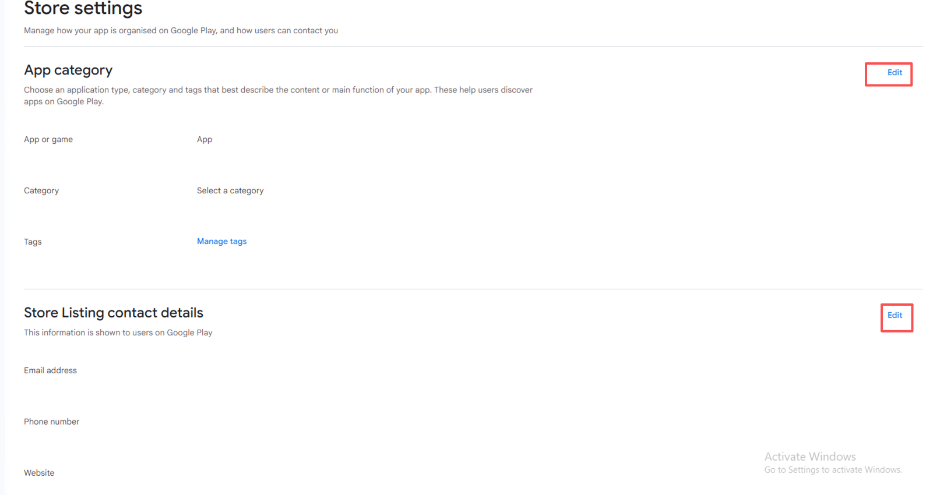
Task: Click the 'Choose an application type' description text
Action: (278, 90)
